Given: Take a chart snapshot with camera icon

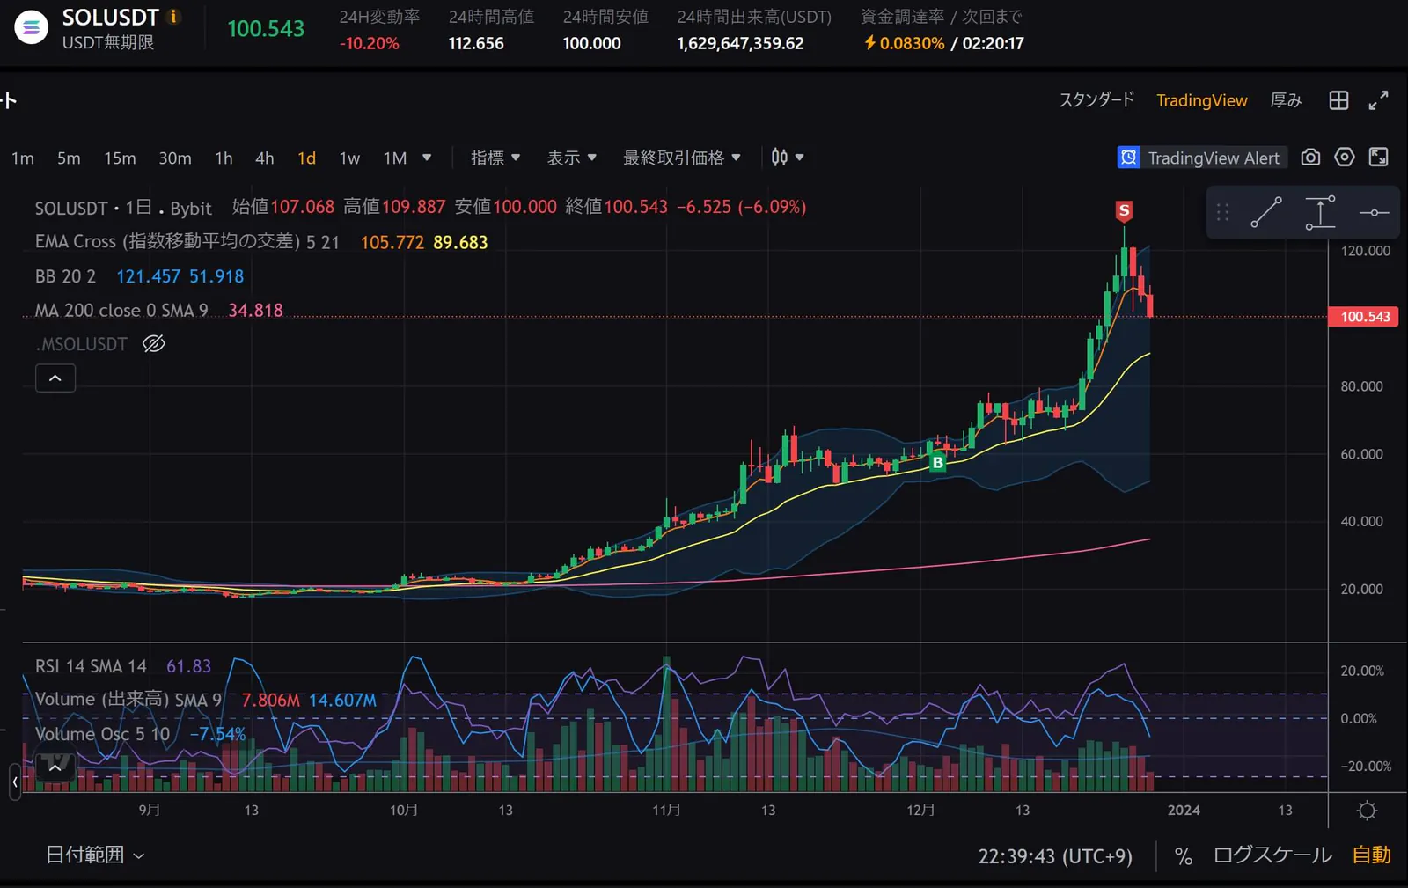Looking at the screenshot, I should [x=1310, y=158].
